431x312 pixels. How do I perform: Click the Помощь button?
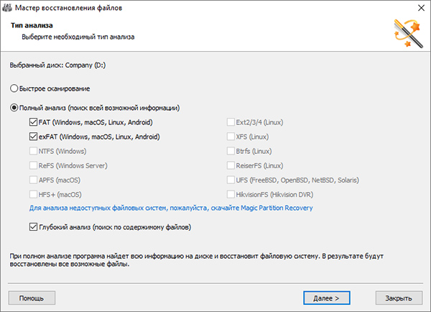pos(32,298)
